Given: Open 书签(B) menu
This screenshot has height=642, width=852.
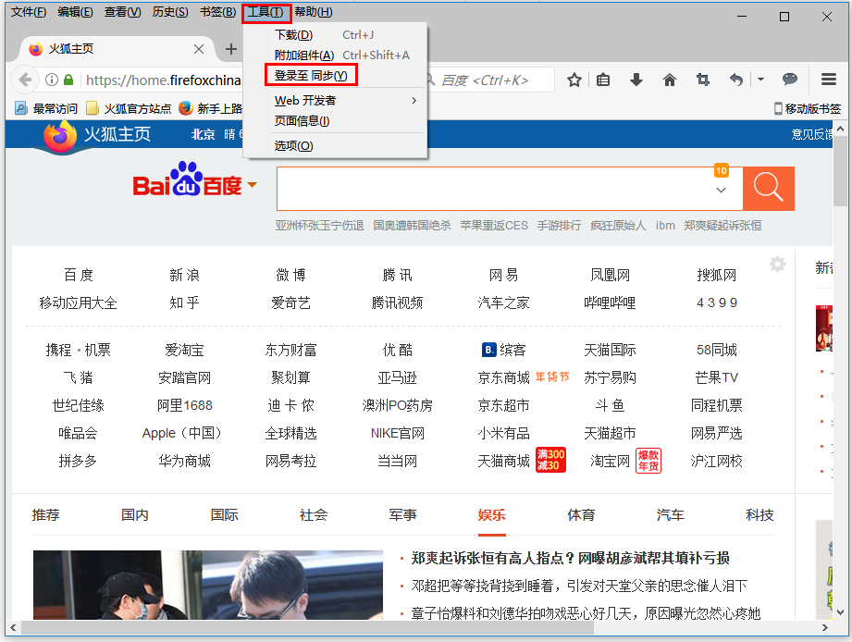Looking at the screenshot, I should 218,12.
